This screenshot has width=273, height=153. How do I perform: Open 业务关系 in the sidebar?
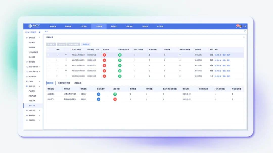[32, 43]
